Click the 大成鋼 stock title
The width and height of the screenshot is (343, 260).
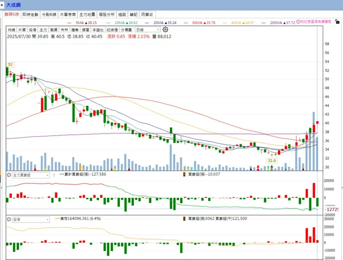point(13,5)
